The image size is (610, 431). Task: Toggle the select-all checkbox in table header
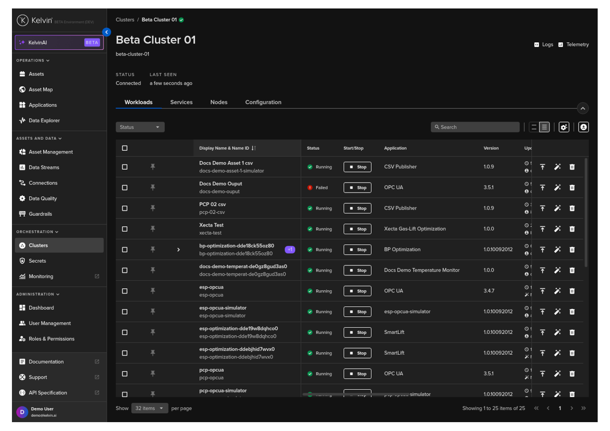(x=125, y=148)
